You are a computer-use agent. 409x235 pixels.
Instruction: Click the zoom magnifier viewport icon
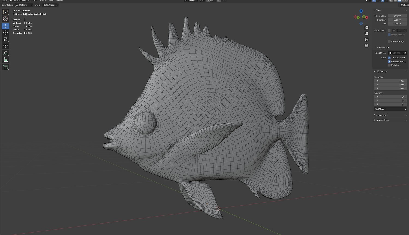(366, 28)
